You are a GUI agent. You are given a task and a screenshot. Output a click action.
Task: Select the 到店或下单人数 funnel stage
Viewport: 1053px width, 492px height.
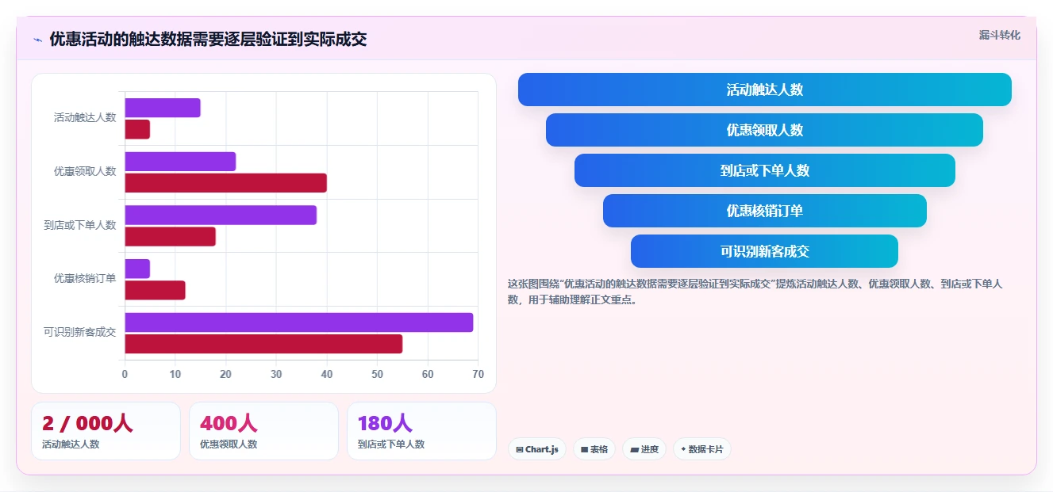(765, 170)
